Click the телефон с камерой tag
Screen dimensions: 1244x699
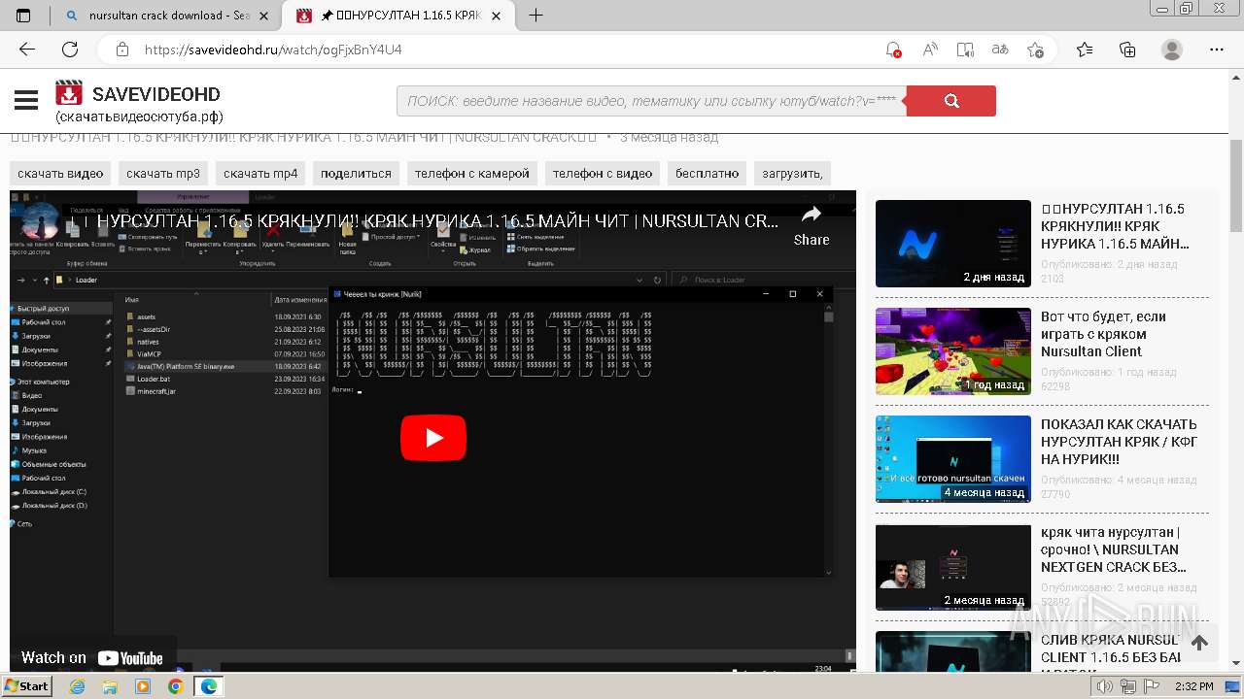tap(472, 173)
